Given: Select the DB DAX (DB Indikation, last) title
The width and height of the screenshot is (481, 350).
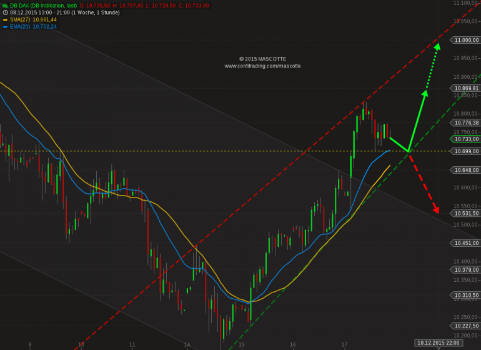Looking at the screenshot, I should 43,6.
